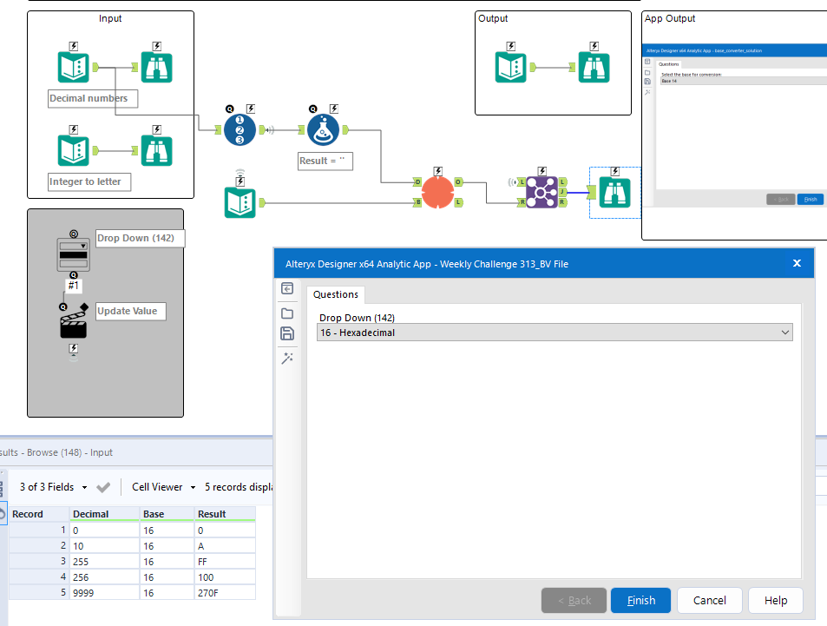Select the Browse tool in Output container
The height and width of the screenshot is (626, 827).
(594, 67)
